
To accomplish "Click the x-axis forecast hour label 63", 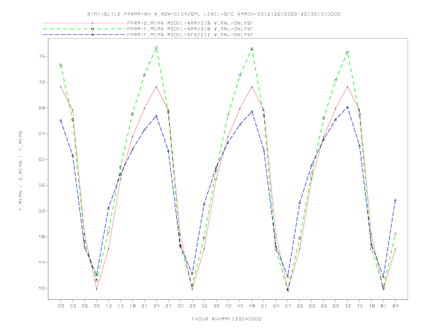I will (x=312, y=306).
